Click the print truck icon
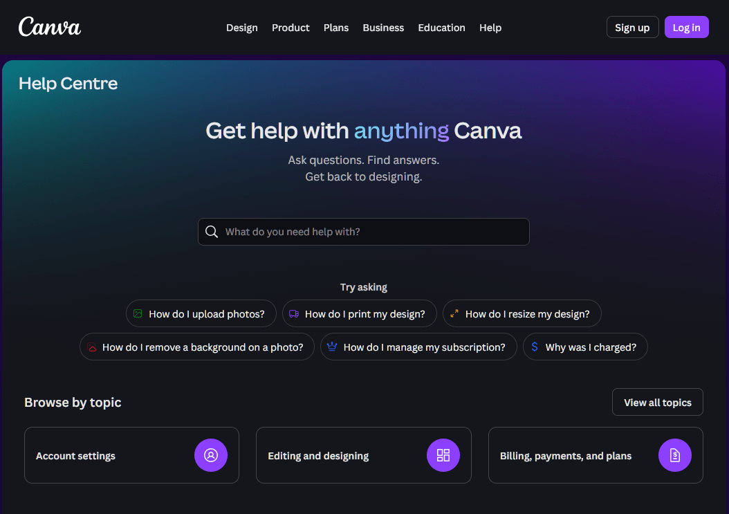Image resolution: width=729 pixels, height=514 pixels. coord(294,313)
